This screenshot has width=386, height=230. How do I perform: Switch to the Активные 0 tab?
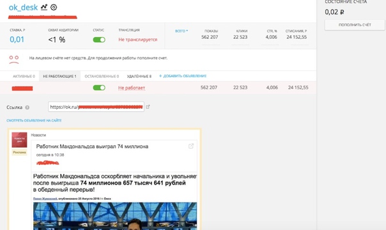(x=24, y=76)
